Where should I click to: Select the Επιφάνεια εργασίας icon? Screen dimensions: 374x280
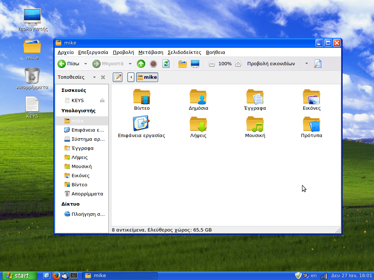click(141, 123)
